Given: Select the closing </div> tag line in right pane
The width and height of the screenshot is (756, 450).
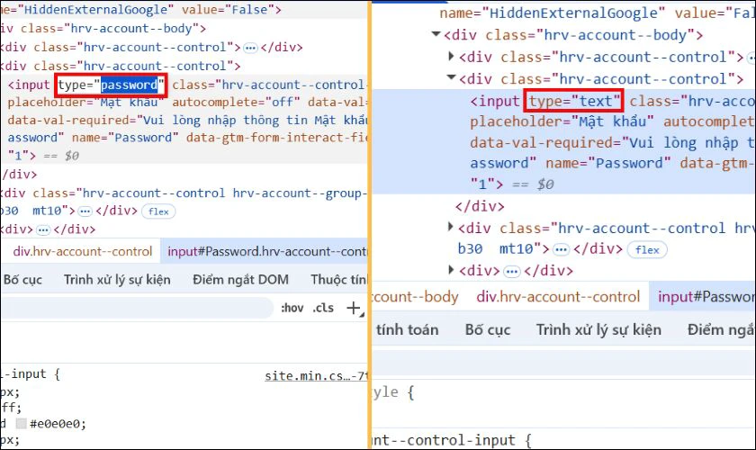Looking at the screenshot, I should [480, 206].
